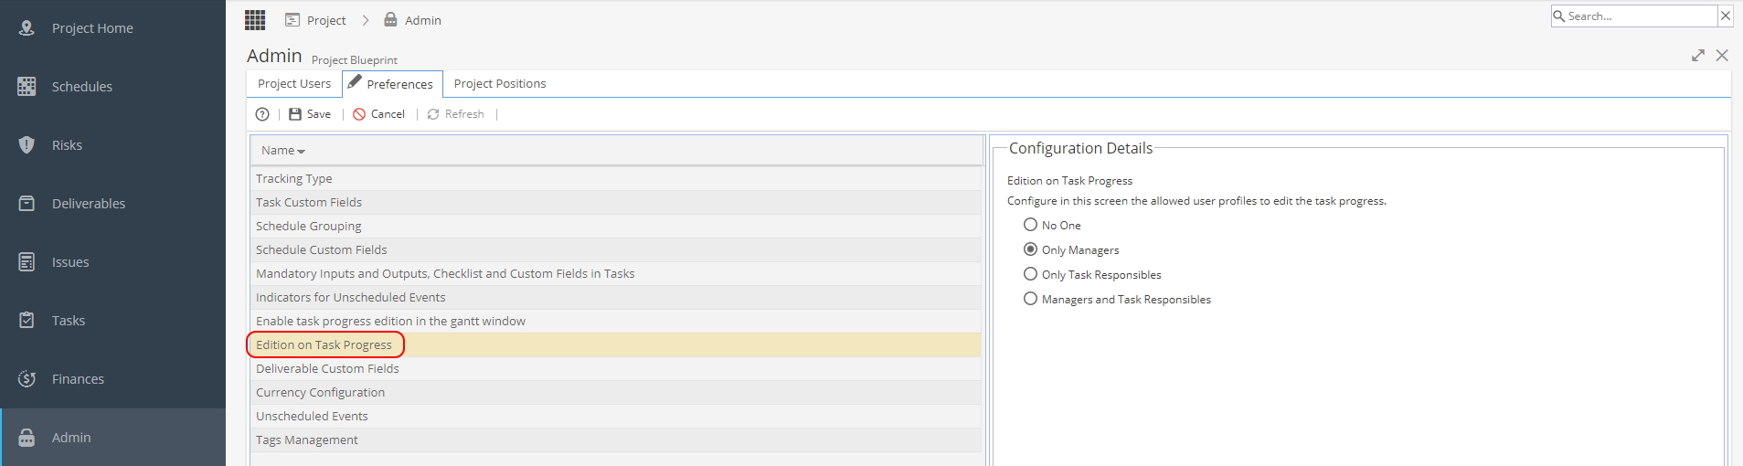Click the Project breadcrumb icon

pyautogui.click(x=292, y=20)
